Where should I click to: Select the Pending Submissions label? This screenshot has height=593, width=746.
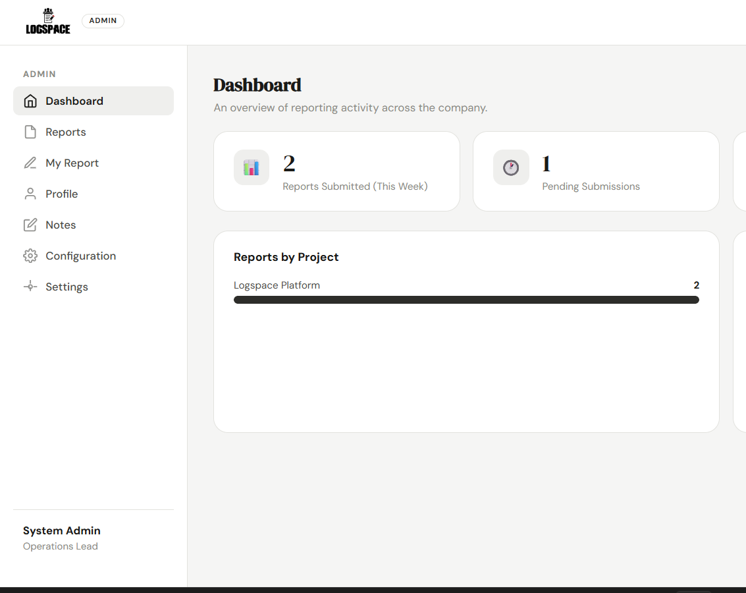(591, 186)
